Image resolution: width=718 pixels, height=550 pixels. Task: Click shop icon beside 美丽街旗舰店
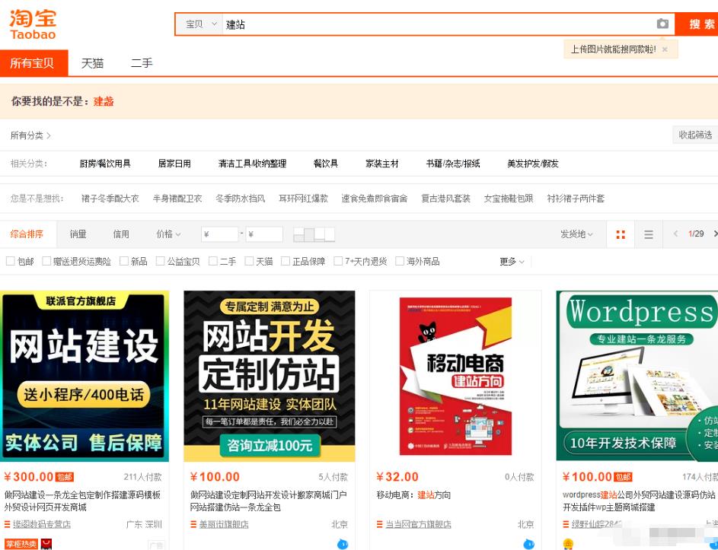(x=193, y=524)
